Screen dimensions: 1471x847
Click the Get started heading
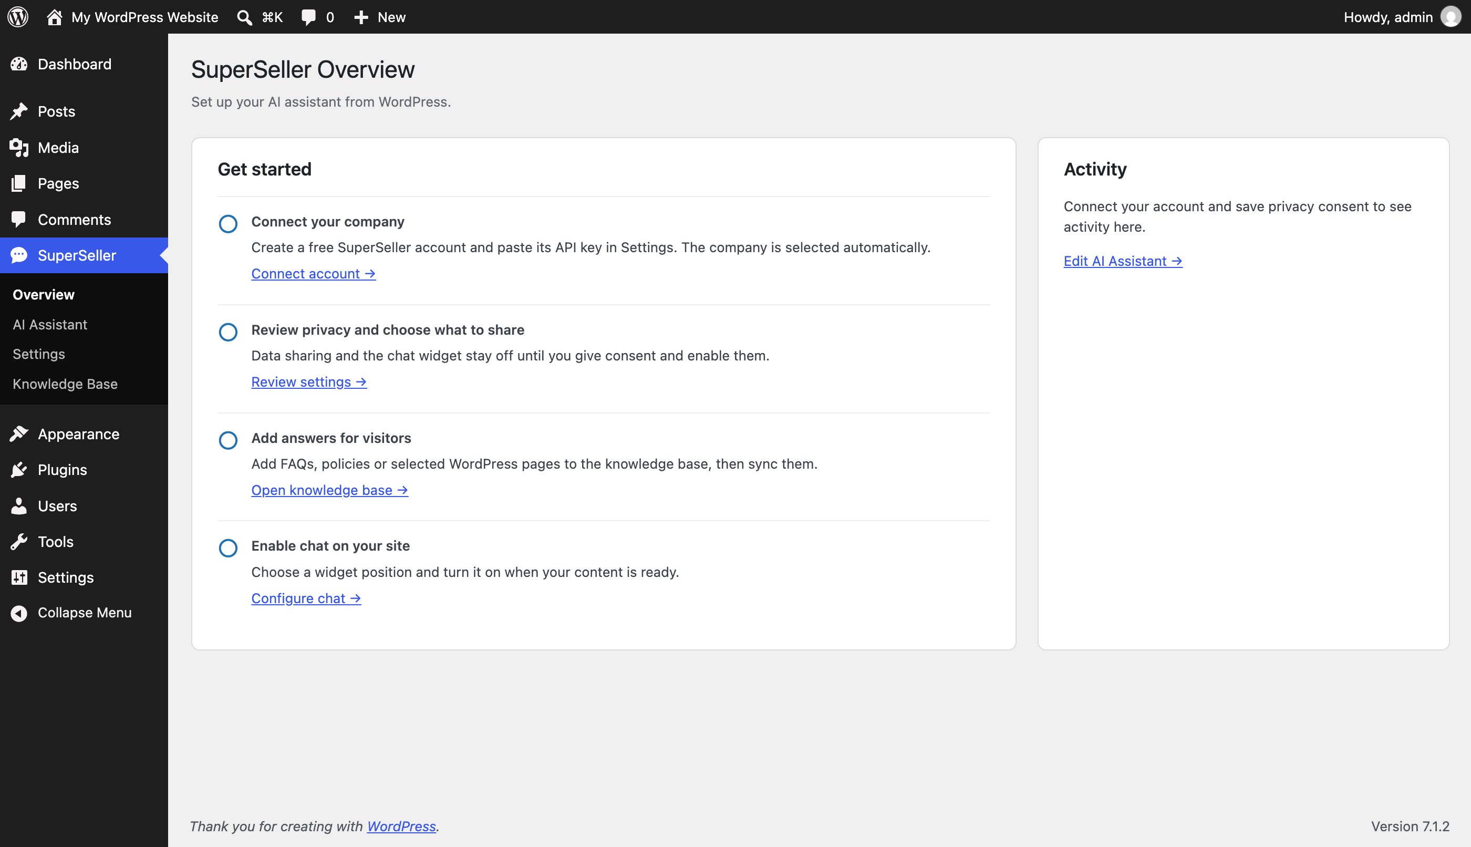[265, 169]
